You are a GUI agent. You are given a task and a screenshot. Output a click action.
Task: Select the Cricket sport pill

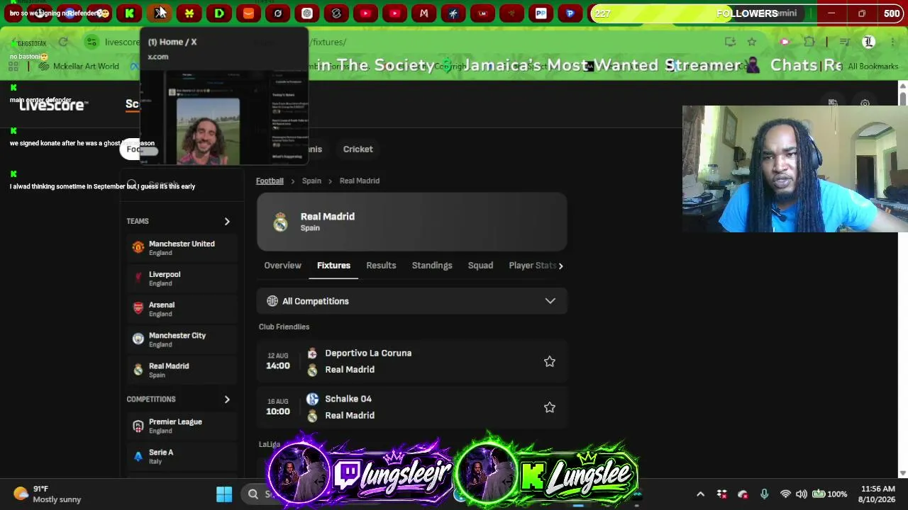point(358,149)
